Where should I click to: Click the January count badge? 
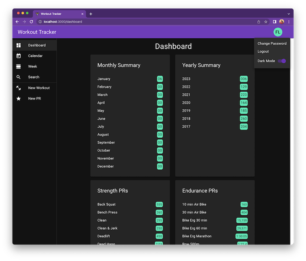(x=160, y=79)
